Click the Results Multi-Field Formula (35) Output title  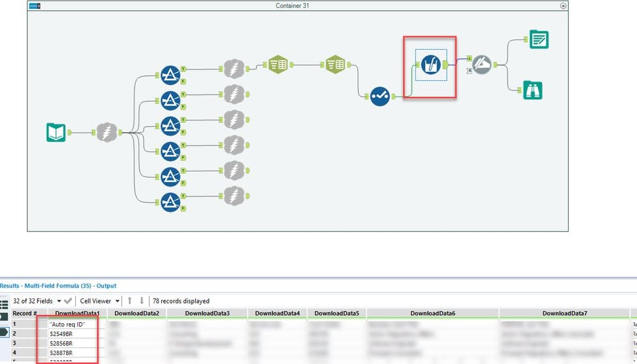pyautogui.click(x=58, y=286)
